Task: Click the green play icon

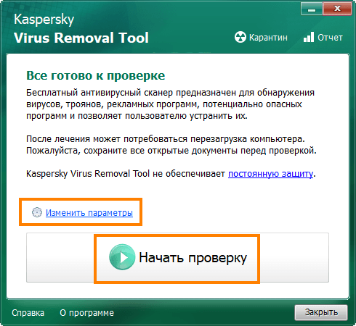Action: [122, 257]
